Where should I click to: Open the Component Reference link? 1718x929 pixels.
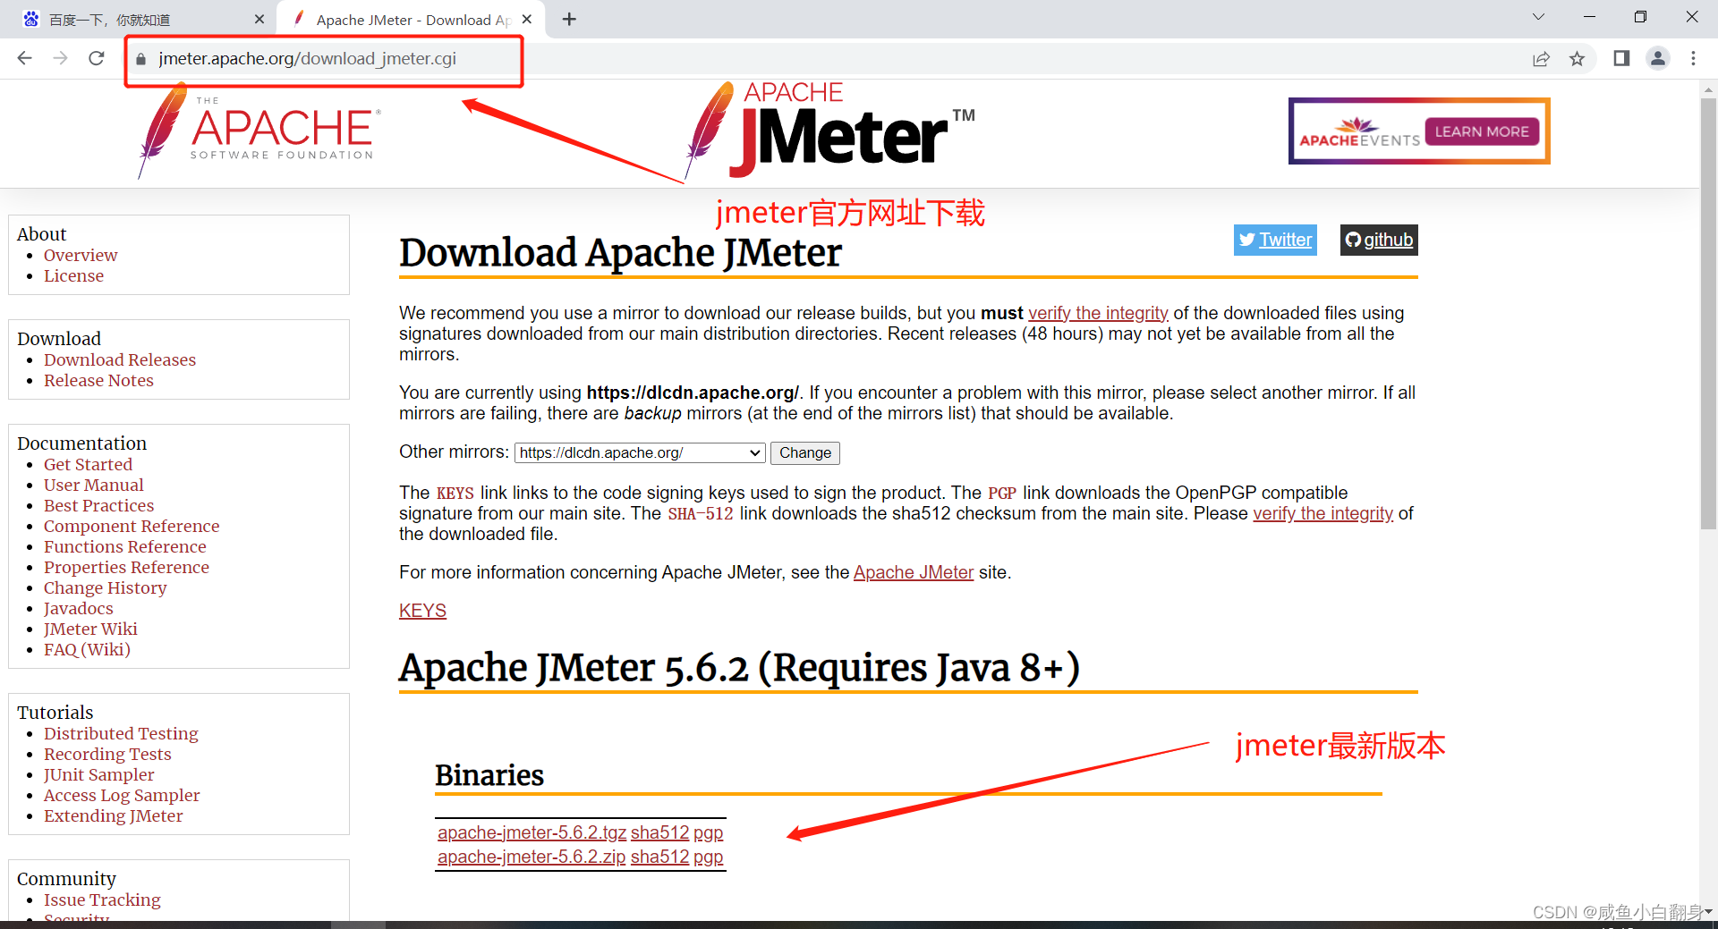click(x=132, y=526)
